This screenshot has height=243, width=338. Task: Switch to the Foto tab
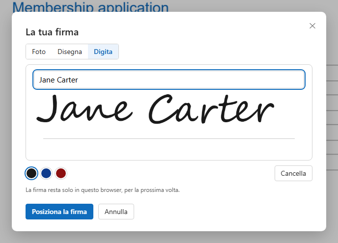(x=39, y=52)
